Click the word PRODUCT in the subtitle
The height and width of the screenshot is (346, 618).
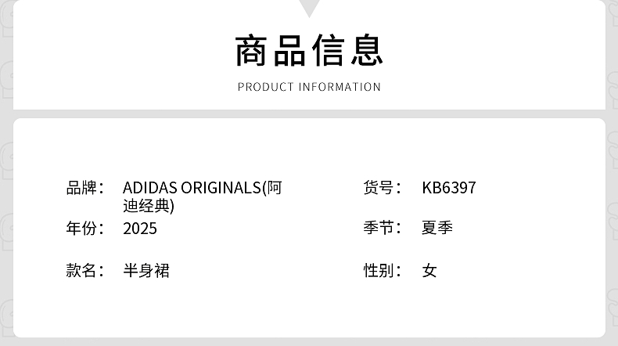(265, 87)
